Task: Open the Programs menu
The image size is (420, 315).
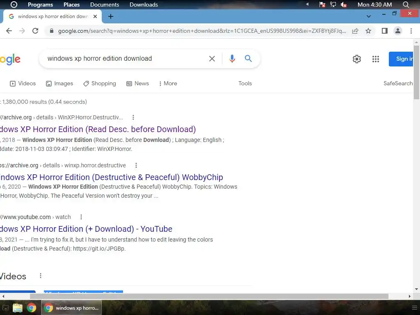Action: point(40,5)
